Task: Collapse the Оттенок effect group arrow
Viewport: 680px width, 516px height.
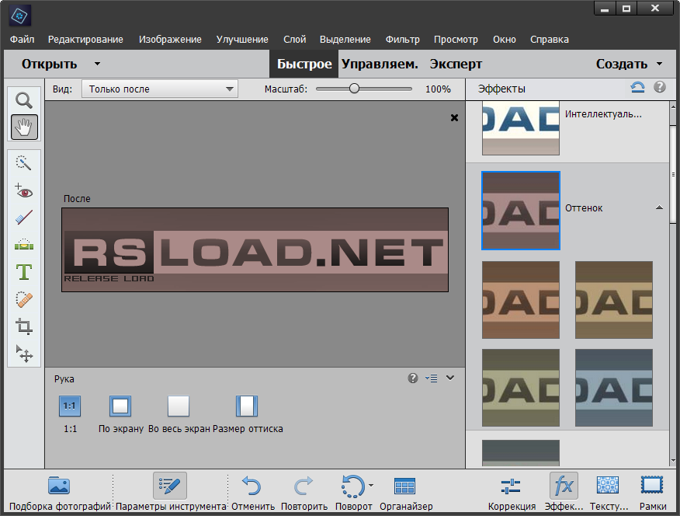Action: click(659, 207)
